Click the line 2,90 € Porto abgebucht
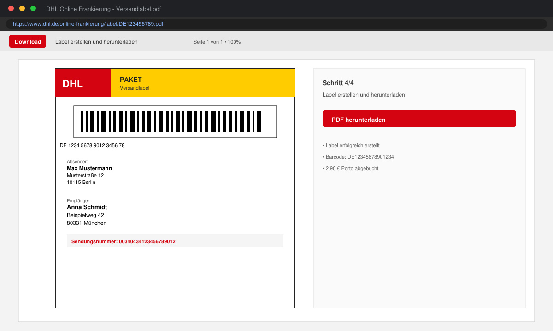Image resolution: width=553 pixels, height=331 pixels. [x=351, y=168]
